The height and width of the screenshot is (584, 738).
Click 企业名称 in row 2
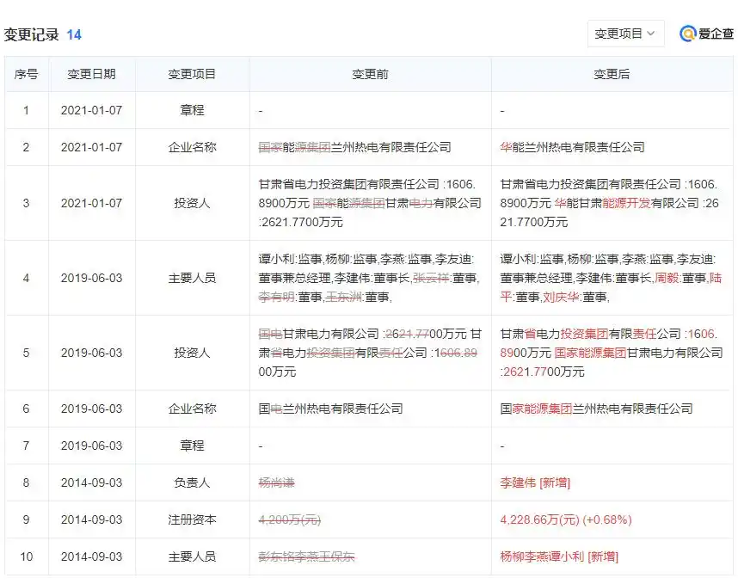pyautogui.click(x=192, y=147)
